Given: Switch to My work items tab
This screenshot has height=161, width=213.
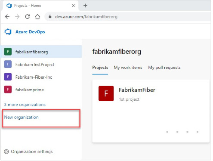Looking at the screenshot, I should (x=128, y=68).
